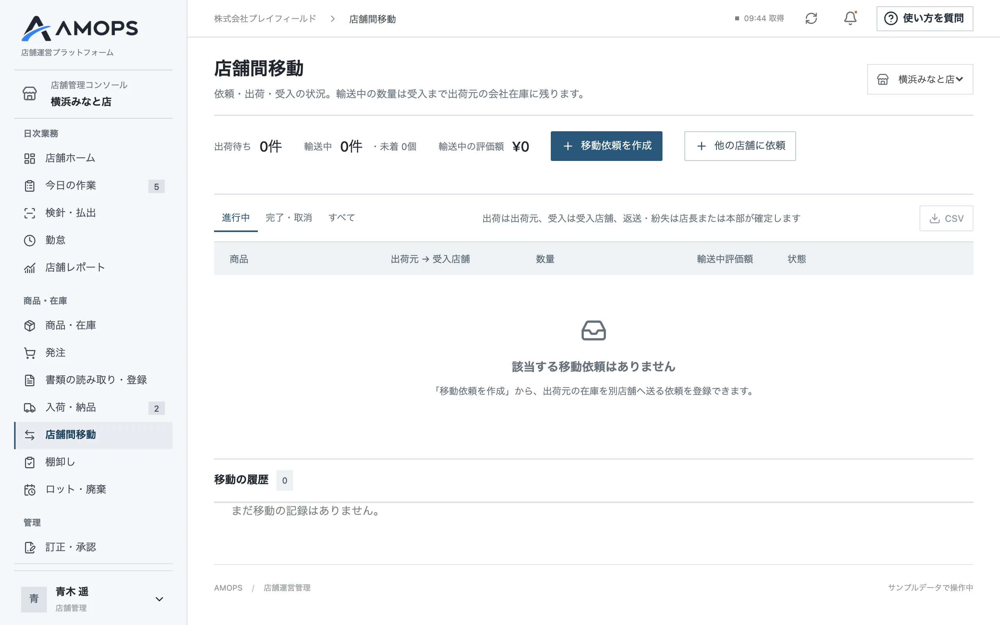The image size is (1000, 625).
Task: Open 店舗ホーム from sidebar
Action: click(x=93, y=158)
